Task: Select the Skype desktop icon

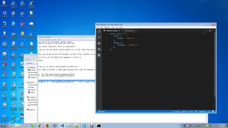Action: tap(14, 25)
